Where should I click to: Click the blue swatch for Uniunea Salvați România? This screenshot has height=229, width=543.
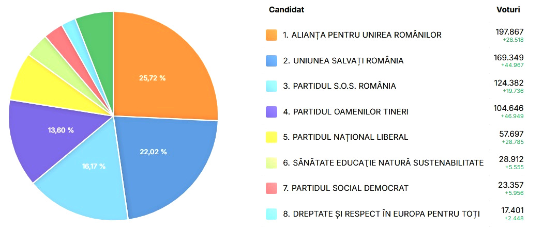pos(271,60)
